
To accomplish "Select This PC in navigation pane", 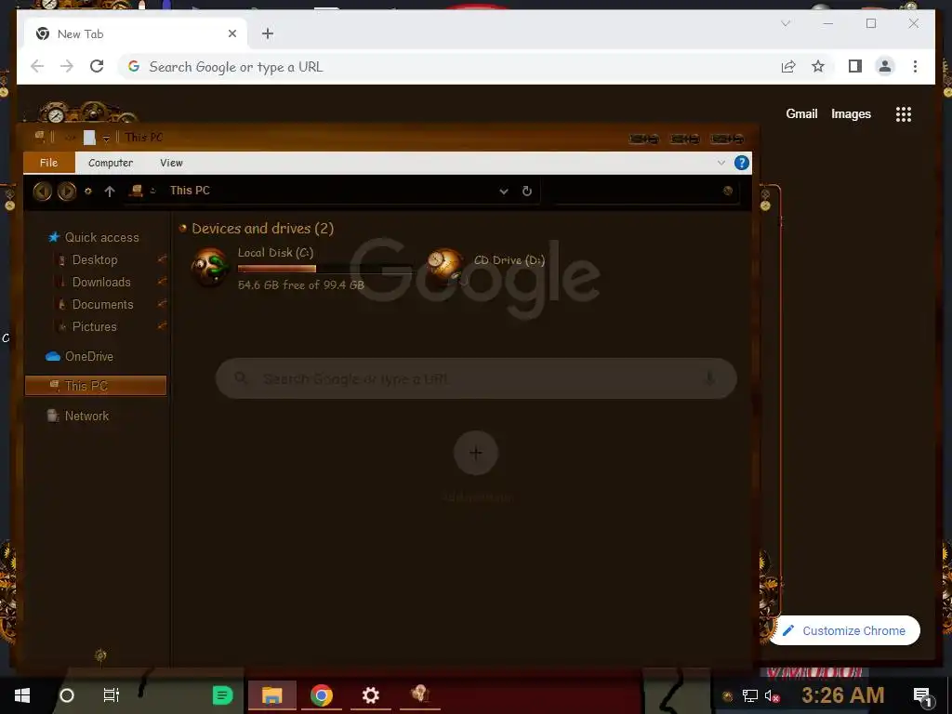I will (96, 386).
